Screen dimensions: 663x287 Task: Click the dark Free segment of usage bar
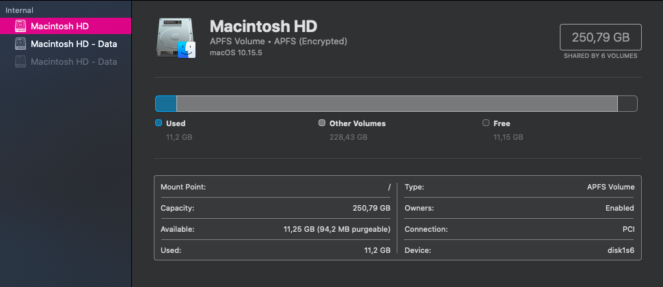[x=627, y=104]
